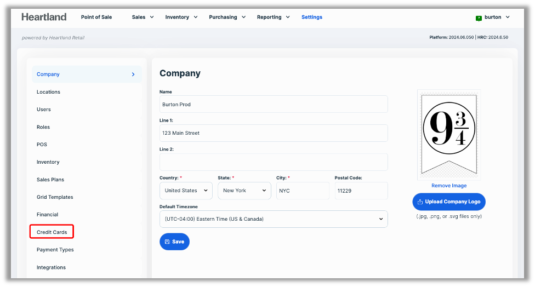
Task: Go to Point of Sale
Action: (96, 17)
